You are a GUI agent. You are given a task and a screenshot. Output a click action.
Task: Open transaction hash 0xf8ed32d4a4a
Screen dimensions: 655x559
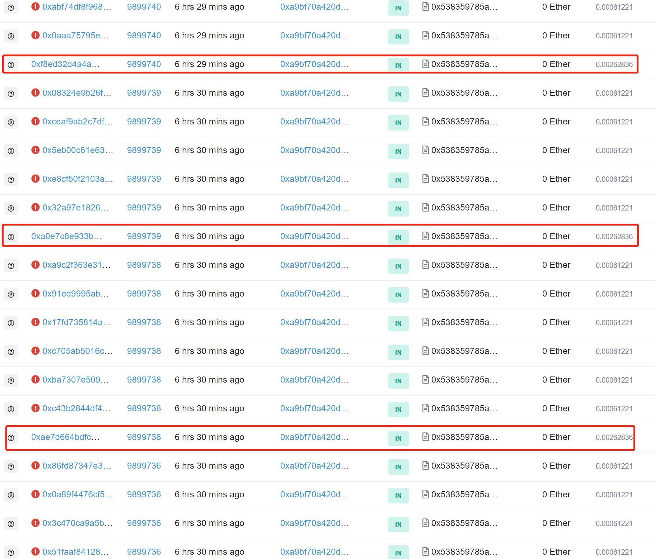pos(65,64)
